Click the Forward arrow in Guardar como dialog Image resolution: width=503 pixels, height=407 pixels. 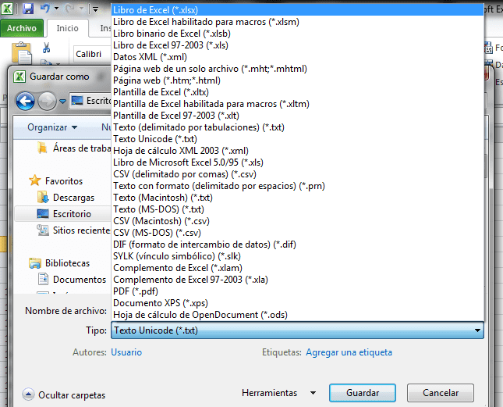click(x=47, y=102)
